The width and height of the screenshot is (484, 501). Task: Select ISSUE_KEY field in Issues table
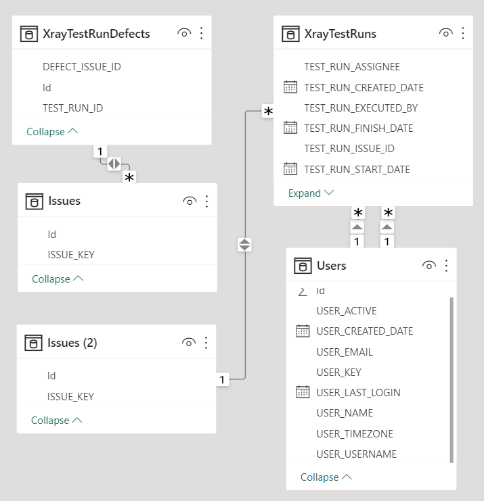pos(71,255)
